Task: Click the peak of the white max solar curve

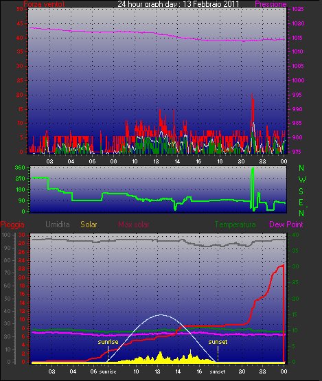Action: [x=161, y=314]
